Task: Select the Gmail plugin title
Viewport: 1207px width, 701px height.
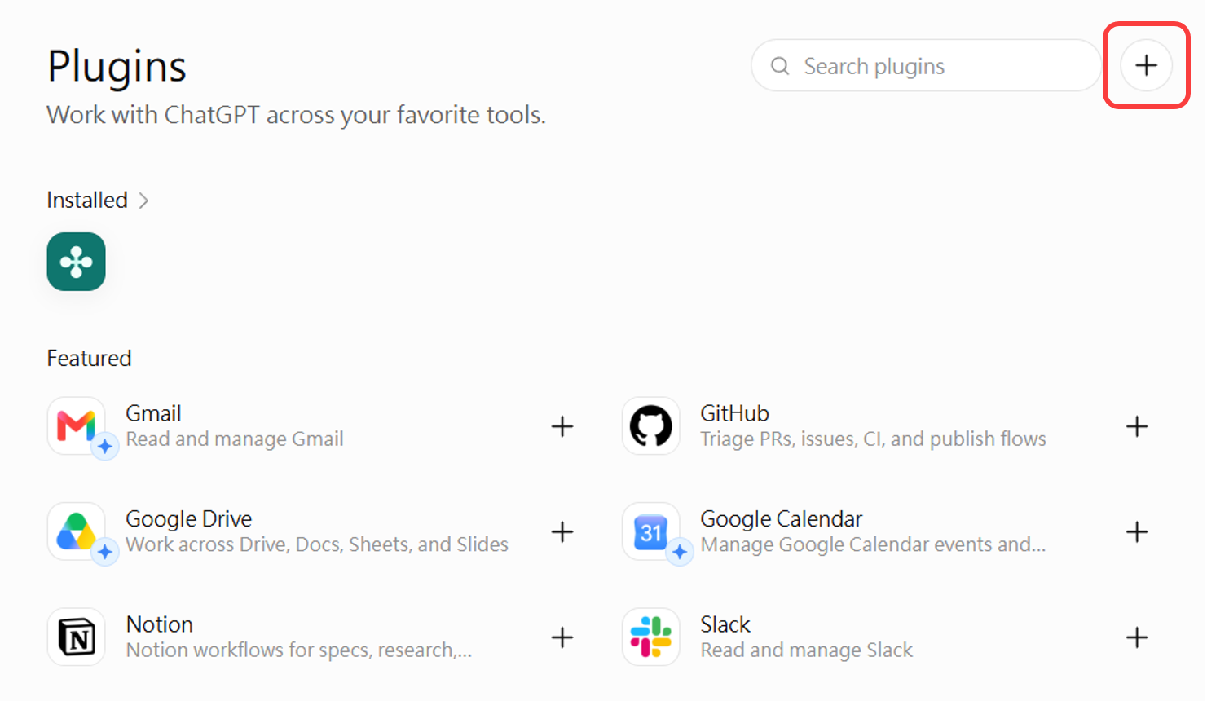Action: pos(153,413)
